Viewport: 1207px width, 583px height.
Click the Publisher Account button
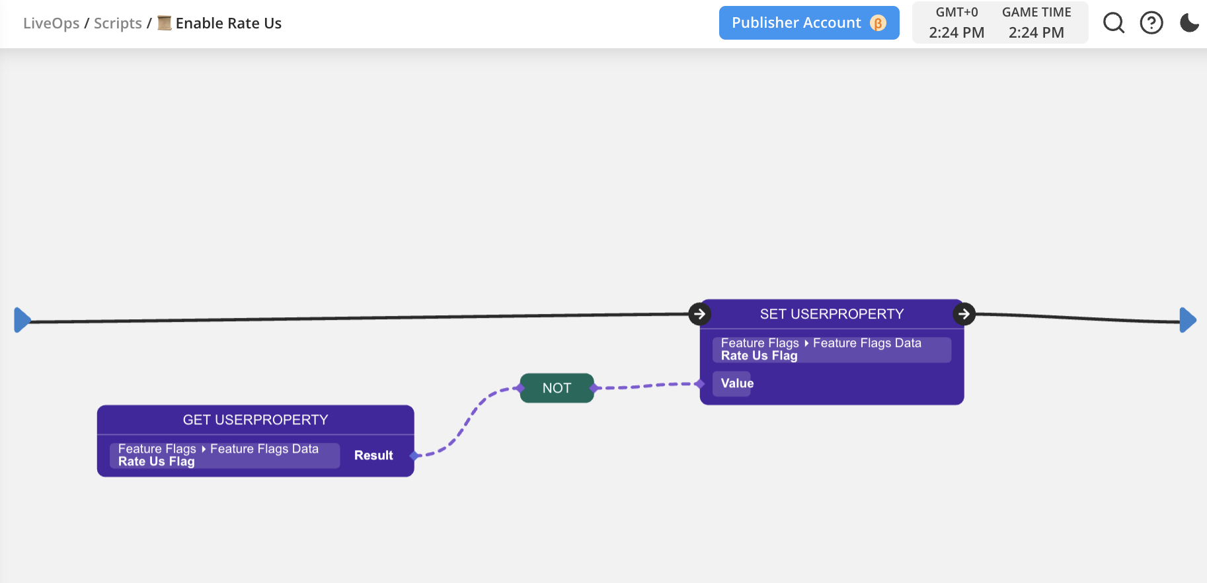796,23
